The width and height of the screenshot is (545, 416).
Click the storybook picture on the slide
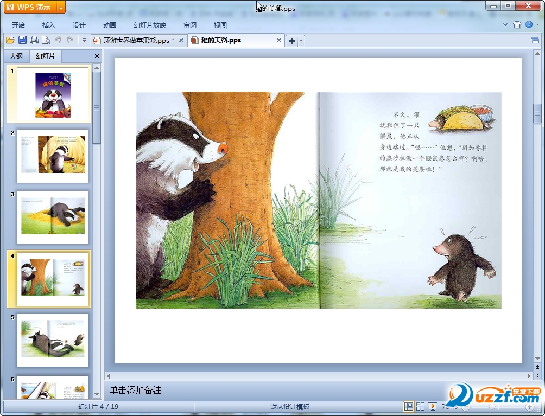319,200
